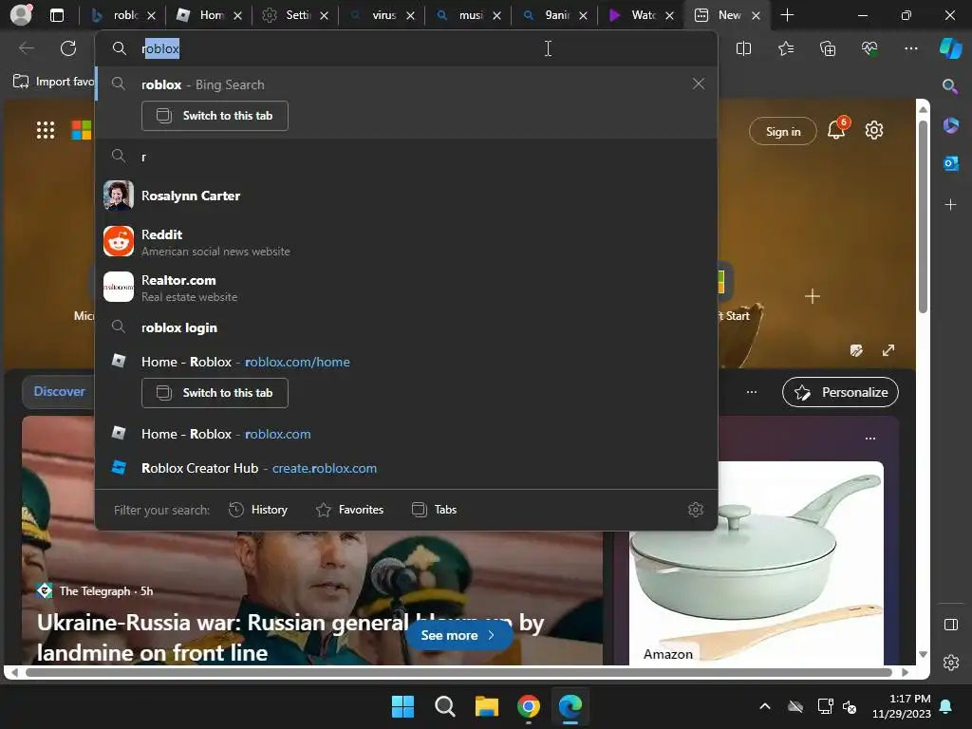The image size is (972, 729).
Task: Open Roblox Creator Hub suggestion
Action: point(406,468)
